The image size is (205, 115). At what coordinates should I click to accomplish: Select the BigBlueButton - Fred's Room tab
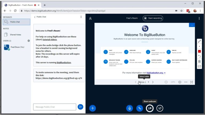point(22,5)
